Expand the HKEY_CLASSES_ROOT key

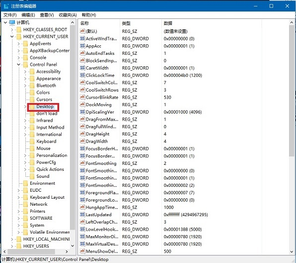(12, 29)
